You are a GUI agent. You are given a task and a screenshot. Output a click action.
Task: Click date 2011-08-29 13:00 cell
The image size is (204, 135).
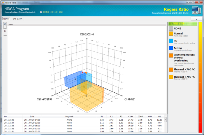(x=32, y=123)
